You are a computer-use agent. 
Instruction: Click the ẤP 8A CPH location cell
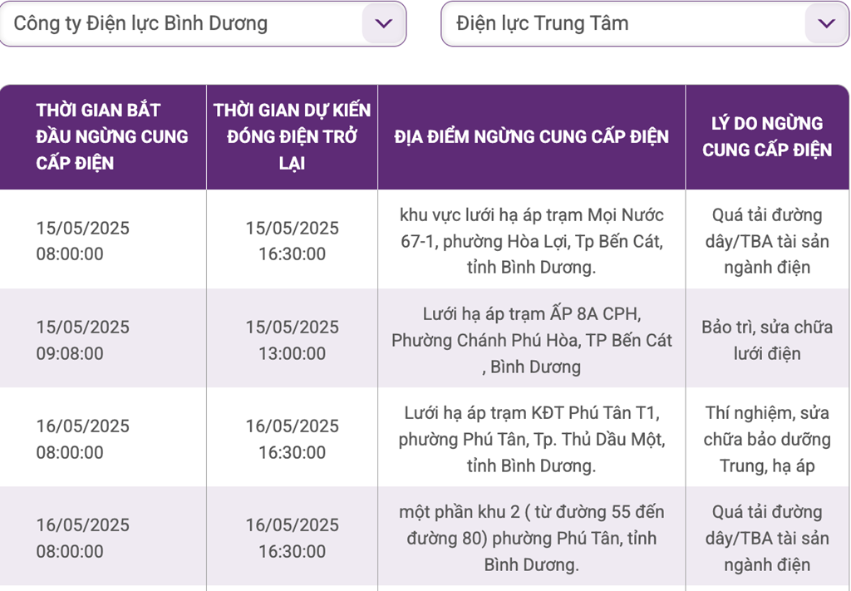(531, 340)
